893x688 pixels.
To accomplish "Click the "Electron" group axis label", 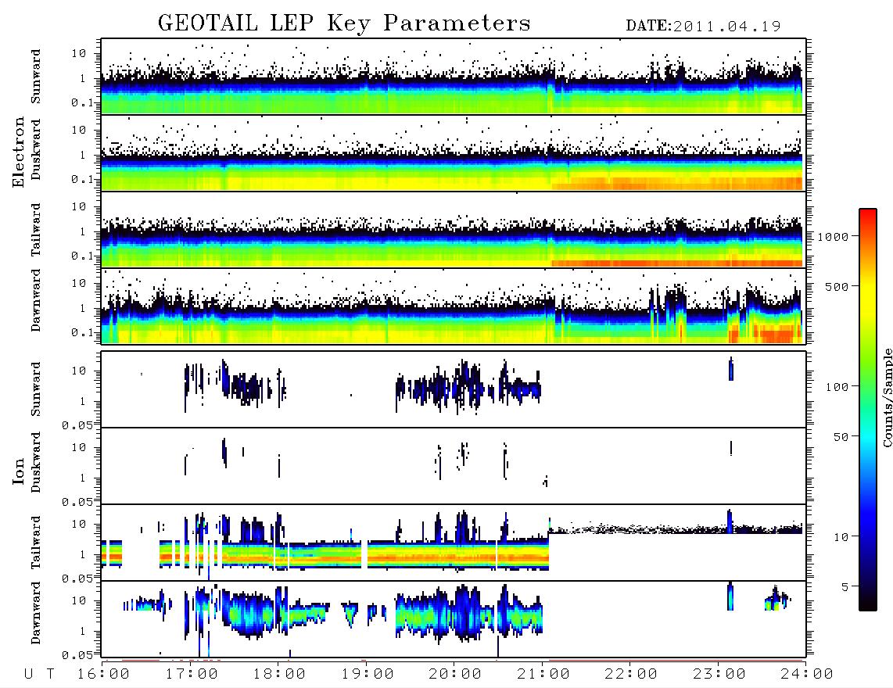I will (18, 152).
